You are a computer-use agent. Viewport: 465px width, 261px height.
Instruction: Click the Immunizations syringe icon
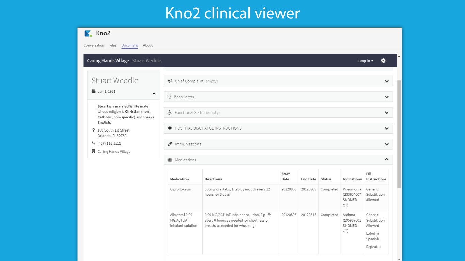(x=170, y=144)
